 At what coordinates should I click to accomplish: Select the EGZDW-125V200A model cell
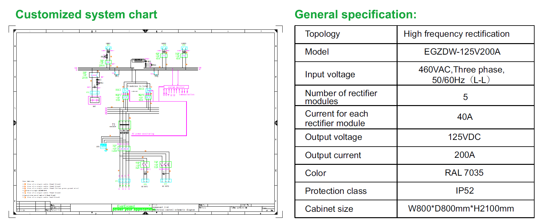click(x=462, y=52)
